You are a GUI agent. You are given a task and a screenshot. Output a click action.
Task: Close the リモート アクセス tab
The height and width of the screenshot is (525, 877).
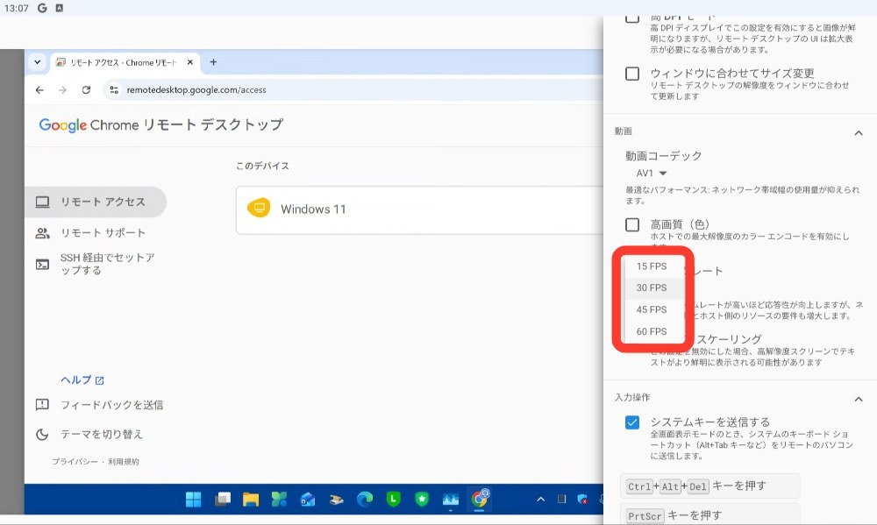(x=190, y=62)
